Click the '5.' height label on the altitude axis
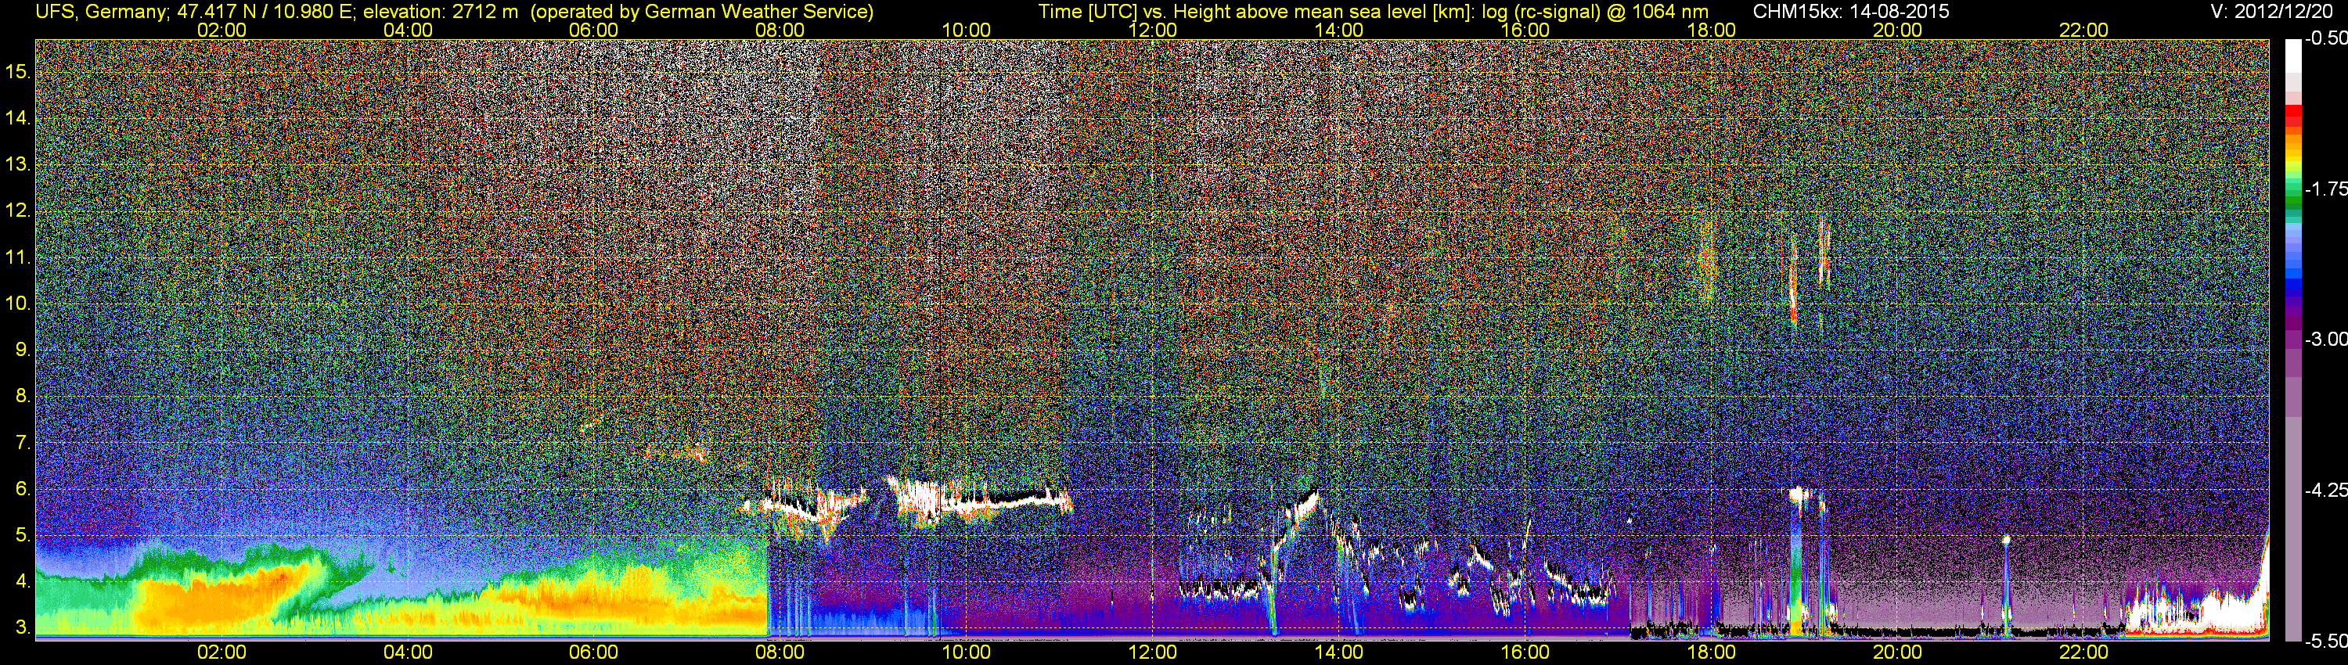Image resolution: width=2348 pixels, height=665 pixels. pos(23,536)
